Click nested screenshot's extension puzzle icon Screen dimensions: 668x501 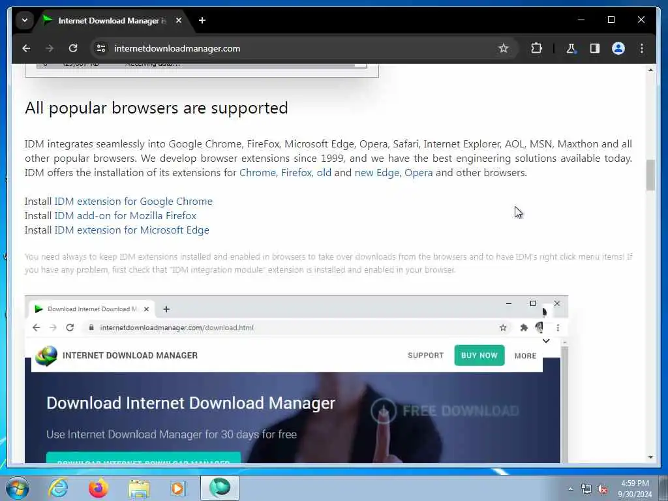pos(524,327)
